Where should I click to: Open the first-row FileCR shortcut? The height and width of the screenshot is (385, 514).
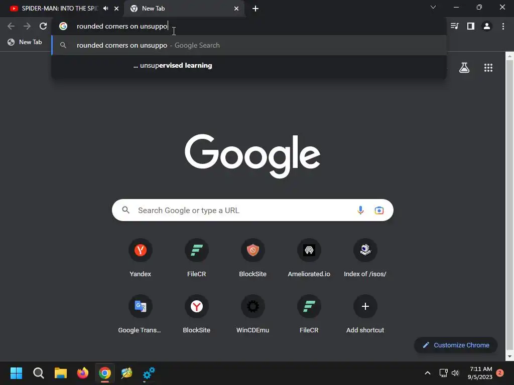point(197,258)
